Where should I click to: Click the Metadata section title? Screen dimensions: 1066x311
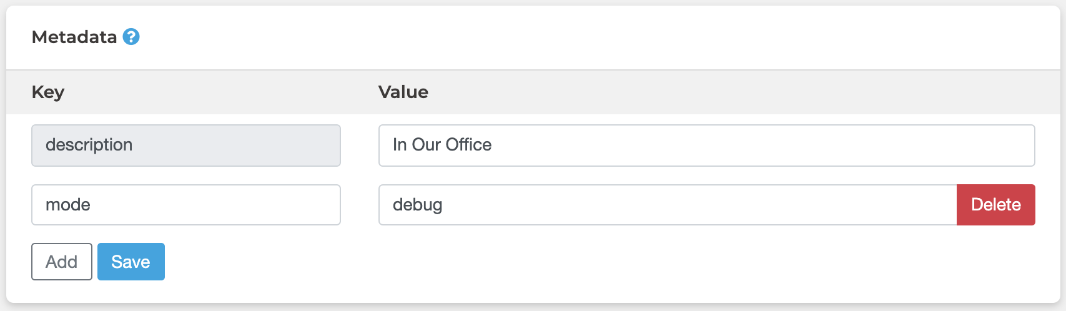point(74,37)
